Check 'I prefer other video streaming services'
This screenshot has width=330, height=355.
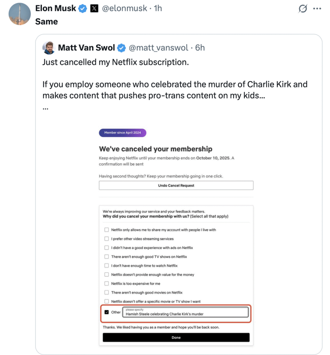[107, 239]
